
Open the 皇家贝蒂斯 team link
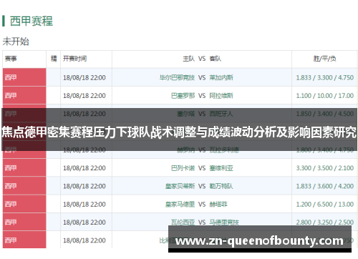pos(180,186)
